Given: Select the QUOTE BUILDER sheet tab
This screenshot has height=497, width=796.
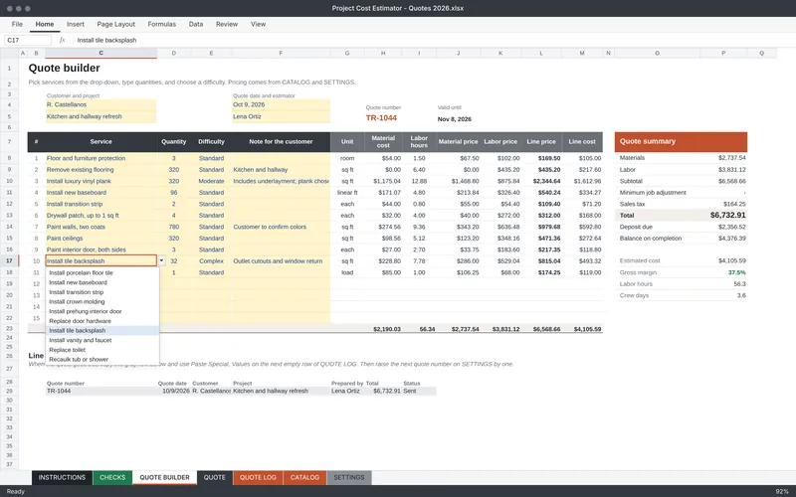Looking at the screenshot, I should pyautogui.click(x=164, y=477).
